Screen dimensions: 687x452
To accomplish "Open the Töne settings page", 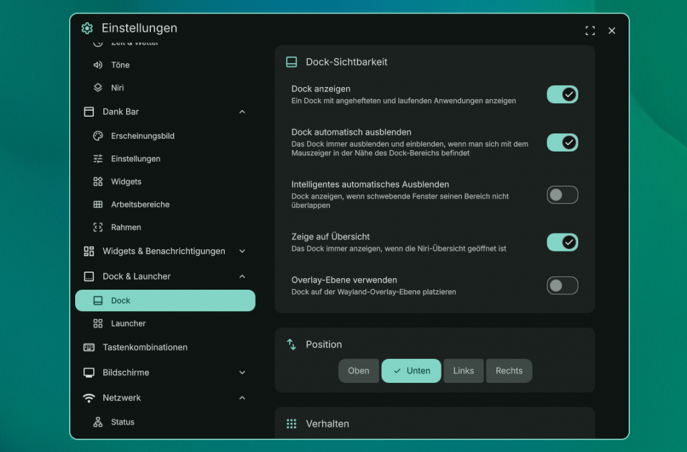I will pos(165,65).
